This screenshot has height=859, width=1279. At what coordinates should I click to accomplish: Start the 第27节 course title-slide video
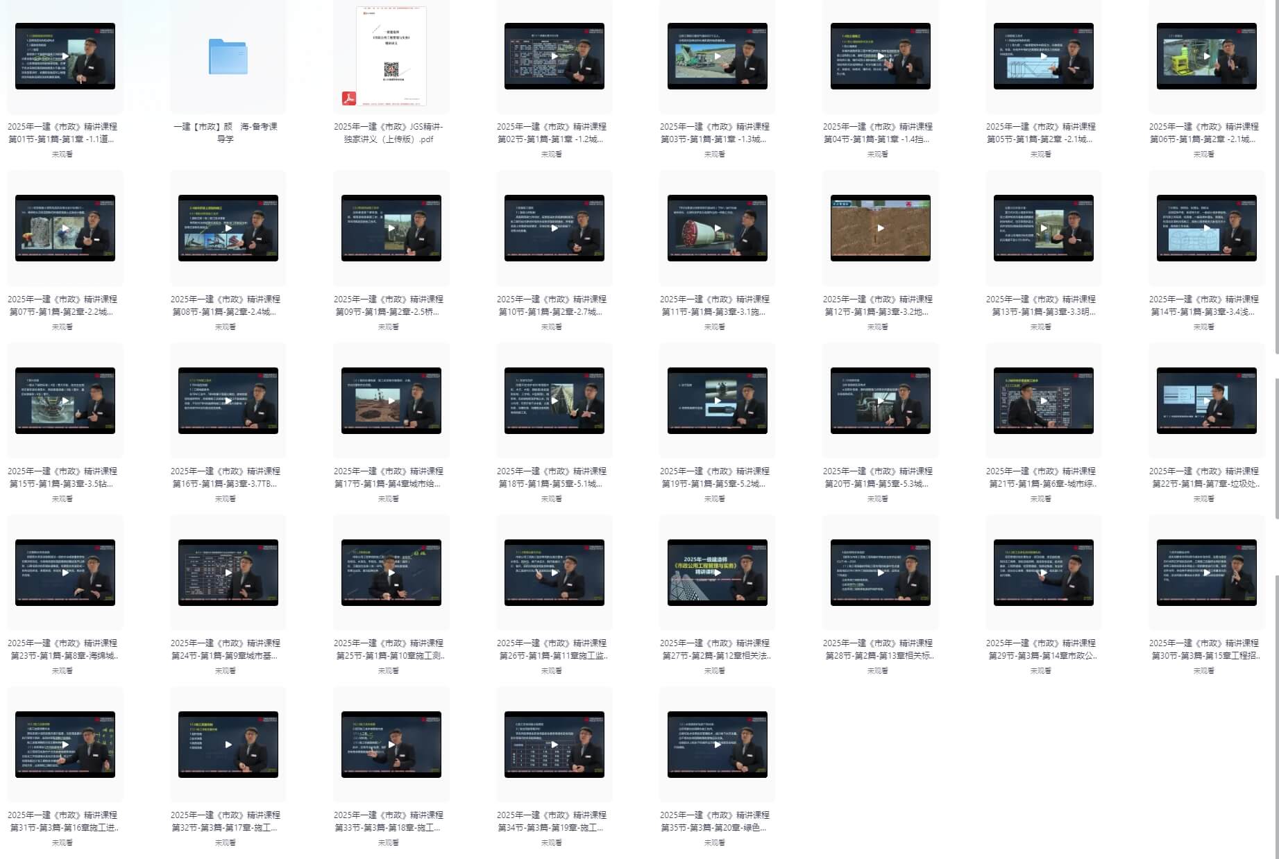(717, 573)
